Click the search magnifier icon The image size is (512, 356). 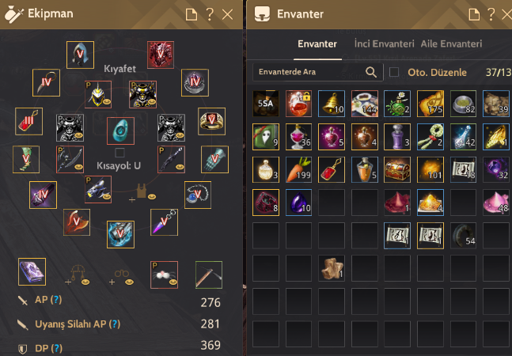pos(371,72)
